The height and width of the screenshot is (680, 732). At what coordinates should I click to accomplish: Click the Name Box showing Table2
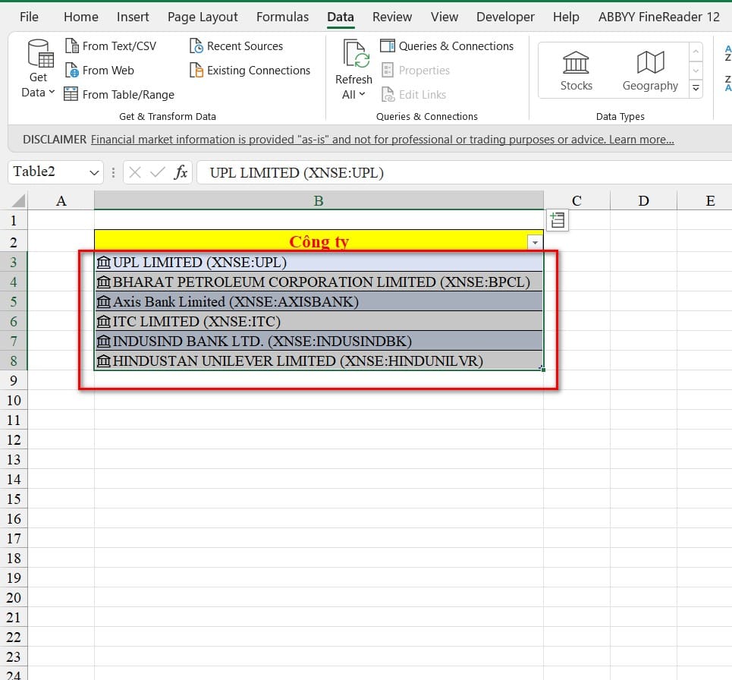click(48, 172)
